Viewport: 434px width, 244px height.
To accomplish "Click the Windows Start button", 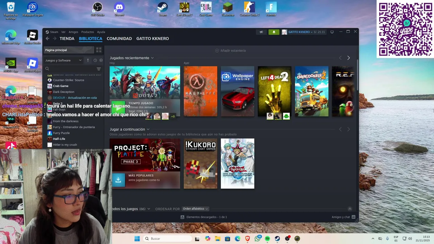I will pos(137,239).
